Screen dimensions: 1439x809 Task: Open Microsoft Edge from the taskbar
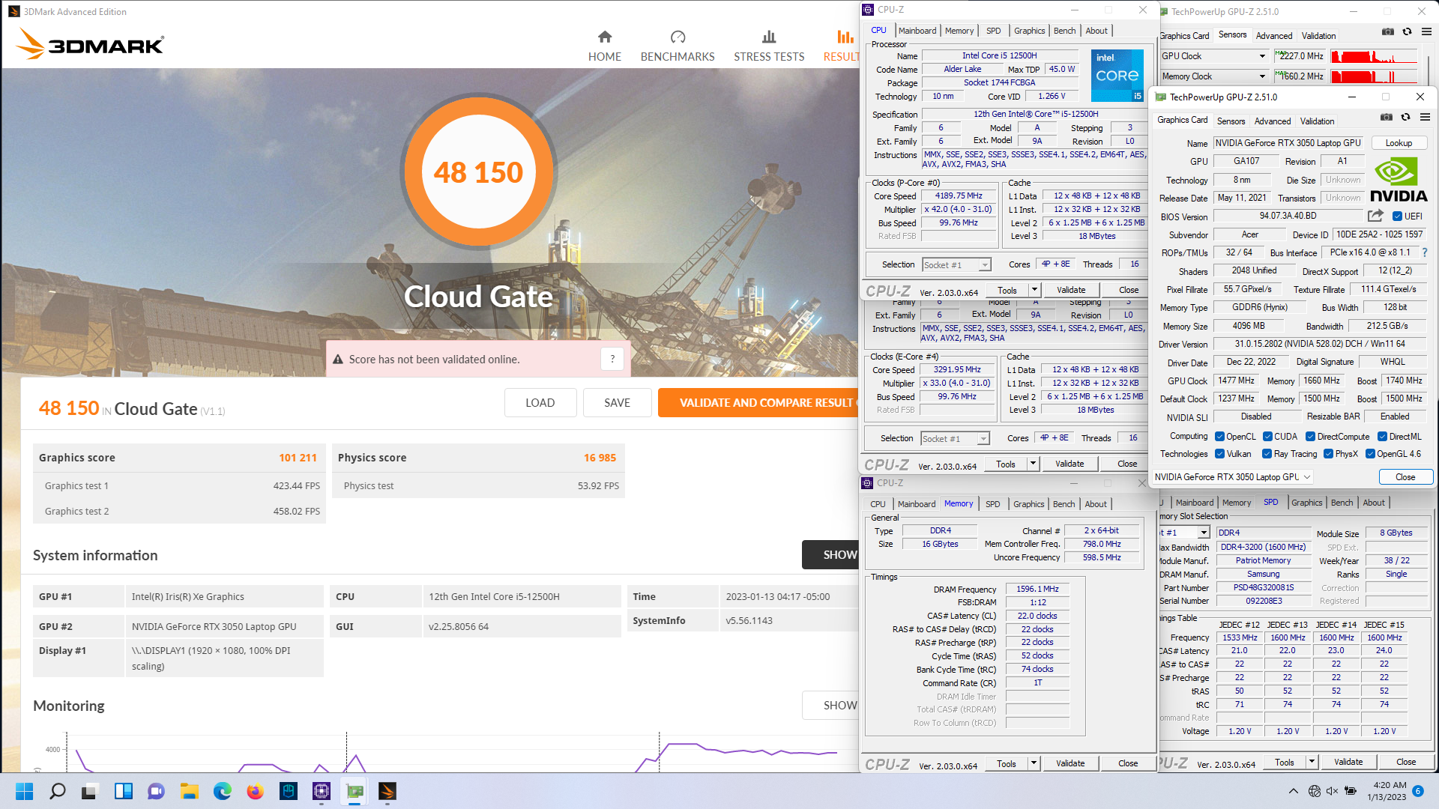pyautogui.click(x=223, y=791)
